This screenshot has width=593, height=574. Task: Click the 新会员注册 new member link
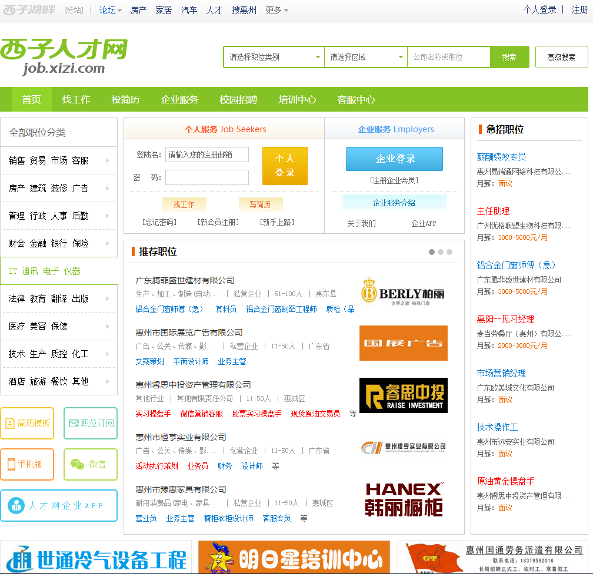[218, 222]
